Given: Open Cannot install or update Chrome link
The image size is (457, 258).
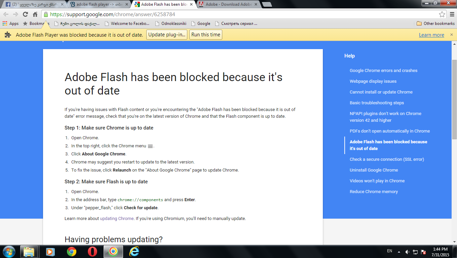Looking at the screenshot, I should [381, 92].
